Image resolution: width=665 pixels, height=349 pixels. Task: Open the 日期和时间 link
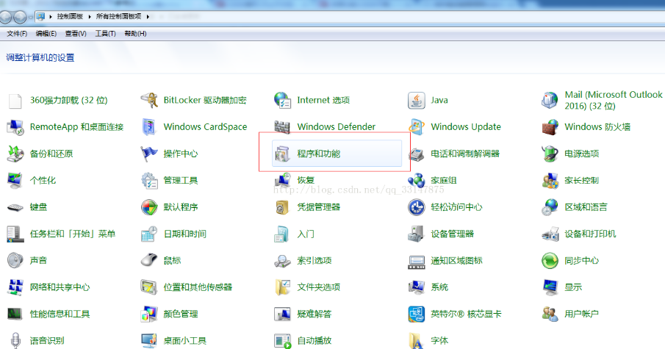pyautogui.click(x=185, y=234)
